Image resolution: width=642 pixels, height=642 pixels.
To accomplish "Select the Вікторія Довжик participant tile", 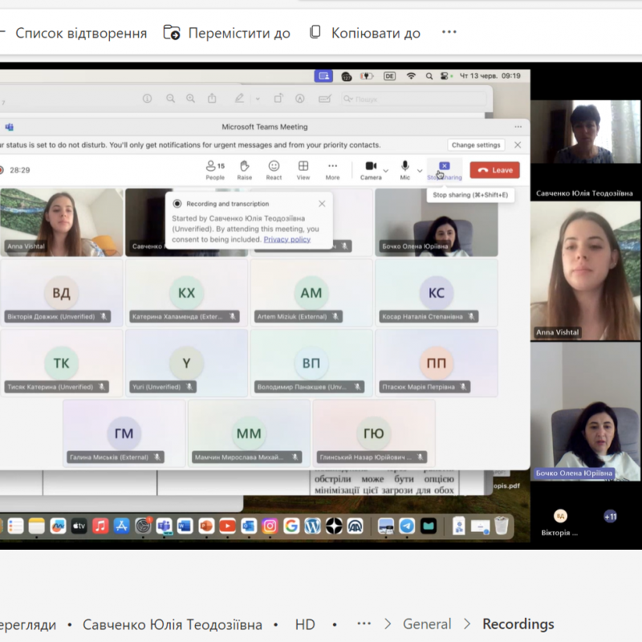I will [62, 293].
